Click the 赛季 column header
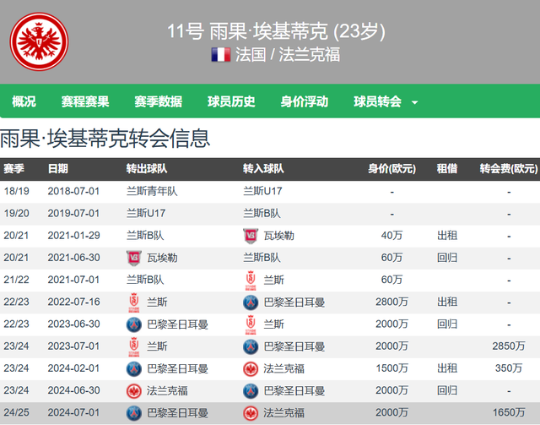 (x=13, y=169)
